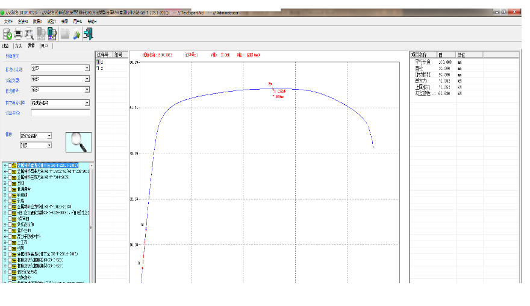Select the 原始标距 row value 50.000
The width and height of the screenshot is (530, 306).
(444, 75)
